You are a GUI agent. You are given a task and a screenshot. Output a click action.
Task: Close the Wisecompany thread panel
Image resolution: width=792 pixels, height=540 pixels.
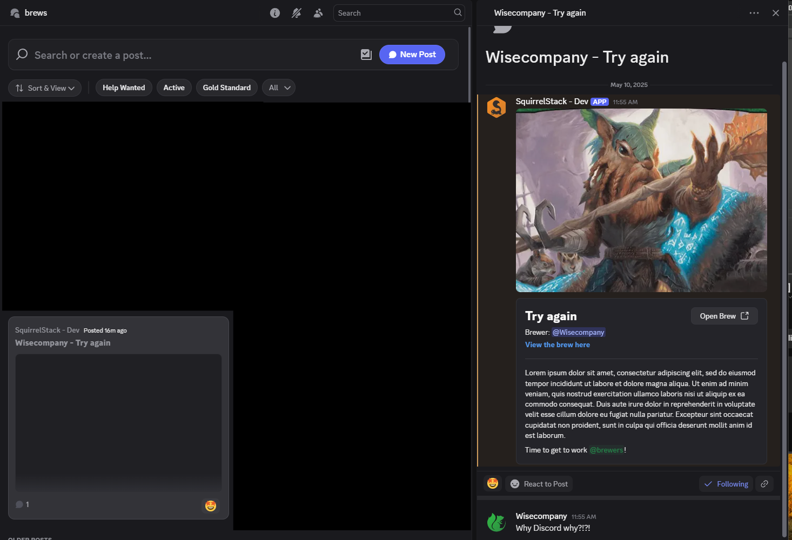(776, 13)
